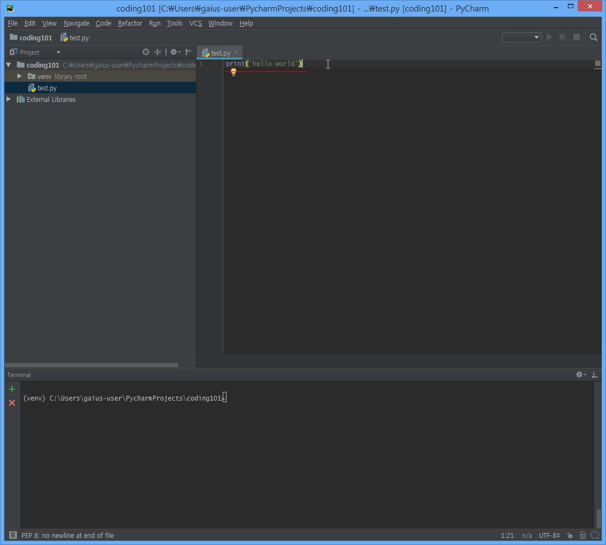
Task: Click the code line print('hello world')
Action: [264, 63]
